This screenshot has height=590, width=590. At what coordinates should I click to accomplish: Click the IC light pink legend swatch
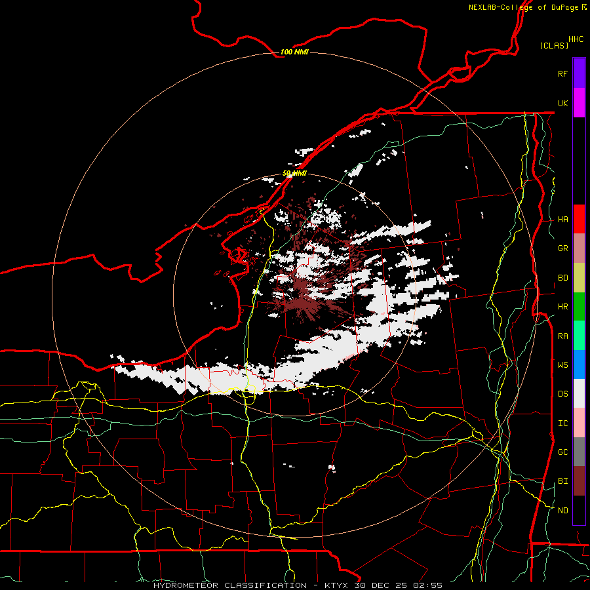pos(579,423)
